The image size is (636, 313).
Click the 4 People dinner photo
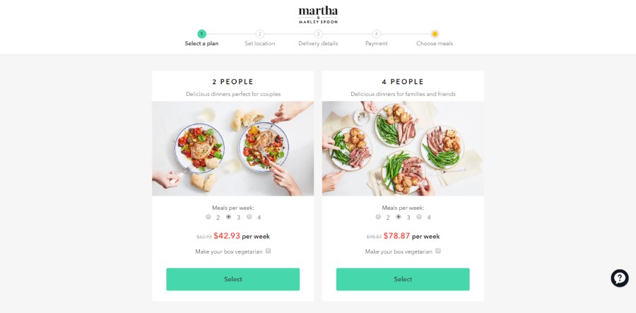[x=403, y=148]
